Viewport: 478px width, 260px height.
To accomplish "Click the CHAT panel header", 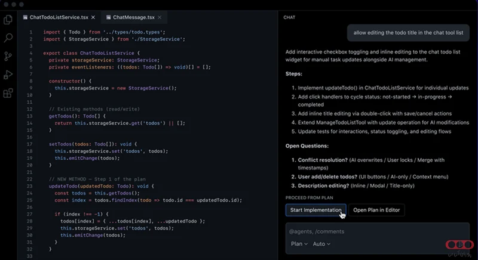I will (x=289, y=17).
